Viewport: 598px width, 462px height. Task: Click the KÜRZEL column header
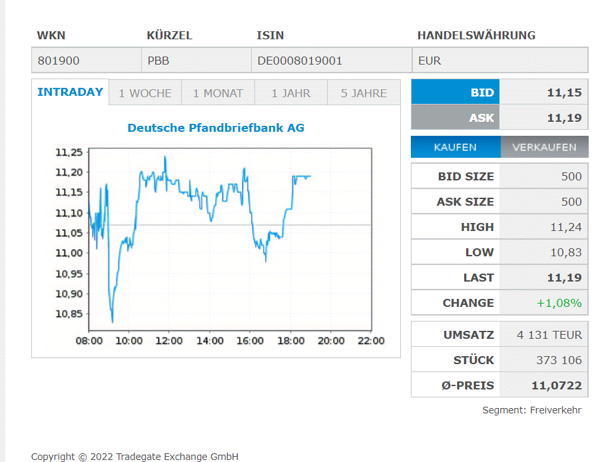pyautogui.click(x=169, y=35)
